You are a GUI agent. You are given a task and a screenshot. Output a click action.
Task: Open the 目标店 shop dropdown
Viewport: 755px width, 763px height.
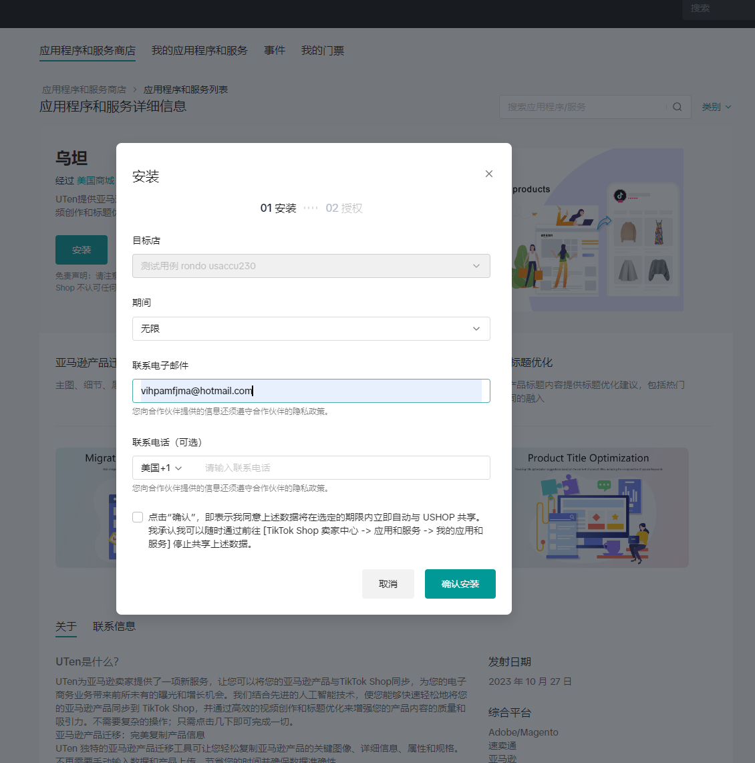[311, 266]
